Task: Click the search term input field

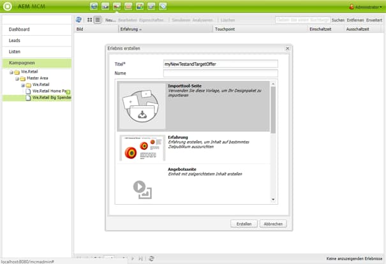Action: pos(302,20)
